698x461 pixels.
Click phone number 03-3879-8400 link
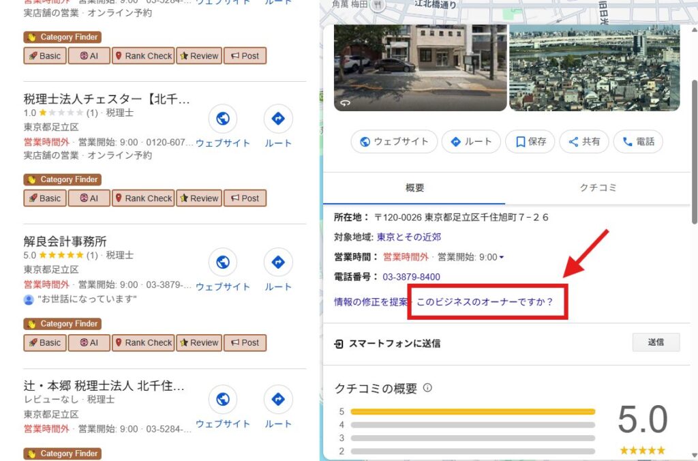pos(411,277)
